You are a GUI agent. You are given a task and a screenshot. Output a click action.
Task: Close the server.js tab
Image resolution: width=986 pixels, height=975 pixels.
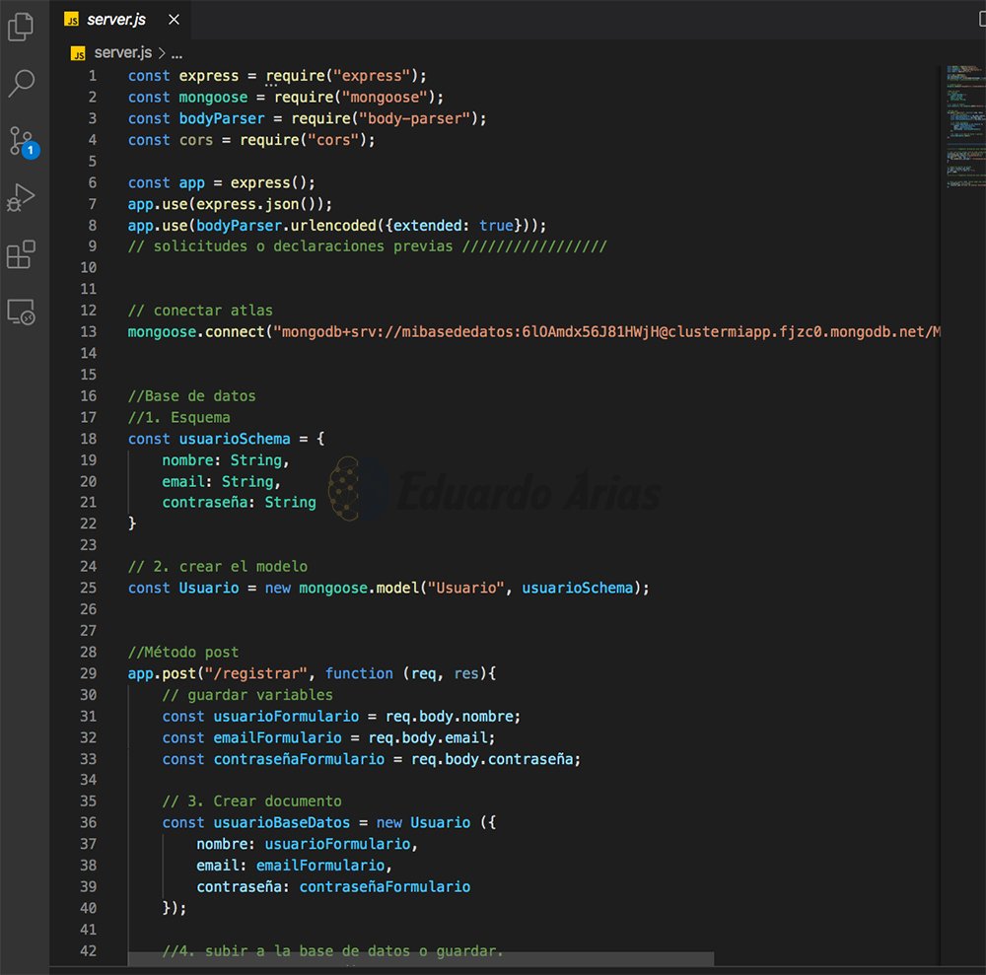(x=175, y=20)
